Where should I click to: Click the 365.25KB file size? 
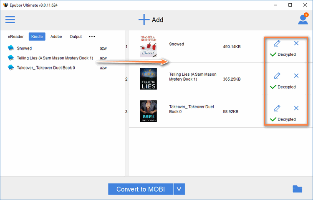232,79
